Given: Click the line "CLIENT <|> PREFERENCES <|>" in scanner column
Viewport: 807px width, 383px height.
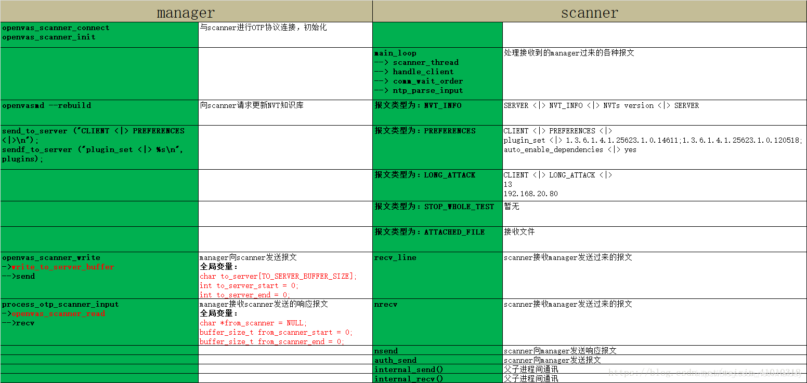Looking at the screenshot, I should coord(558,131).
